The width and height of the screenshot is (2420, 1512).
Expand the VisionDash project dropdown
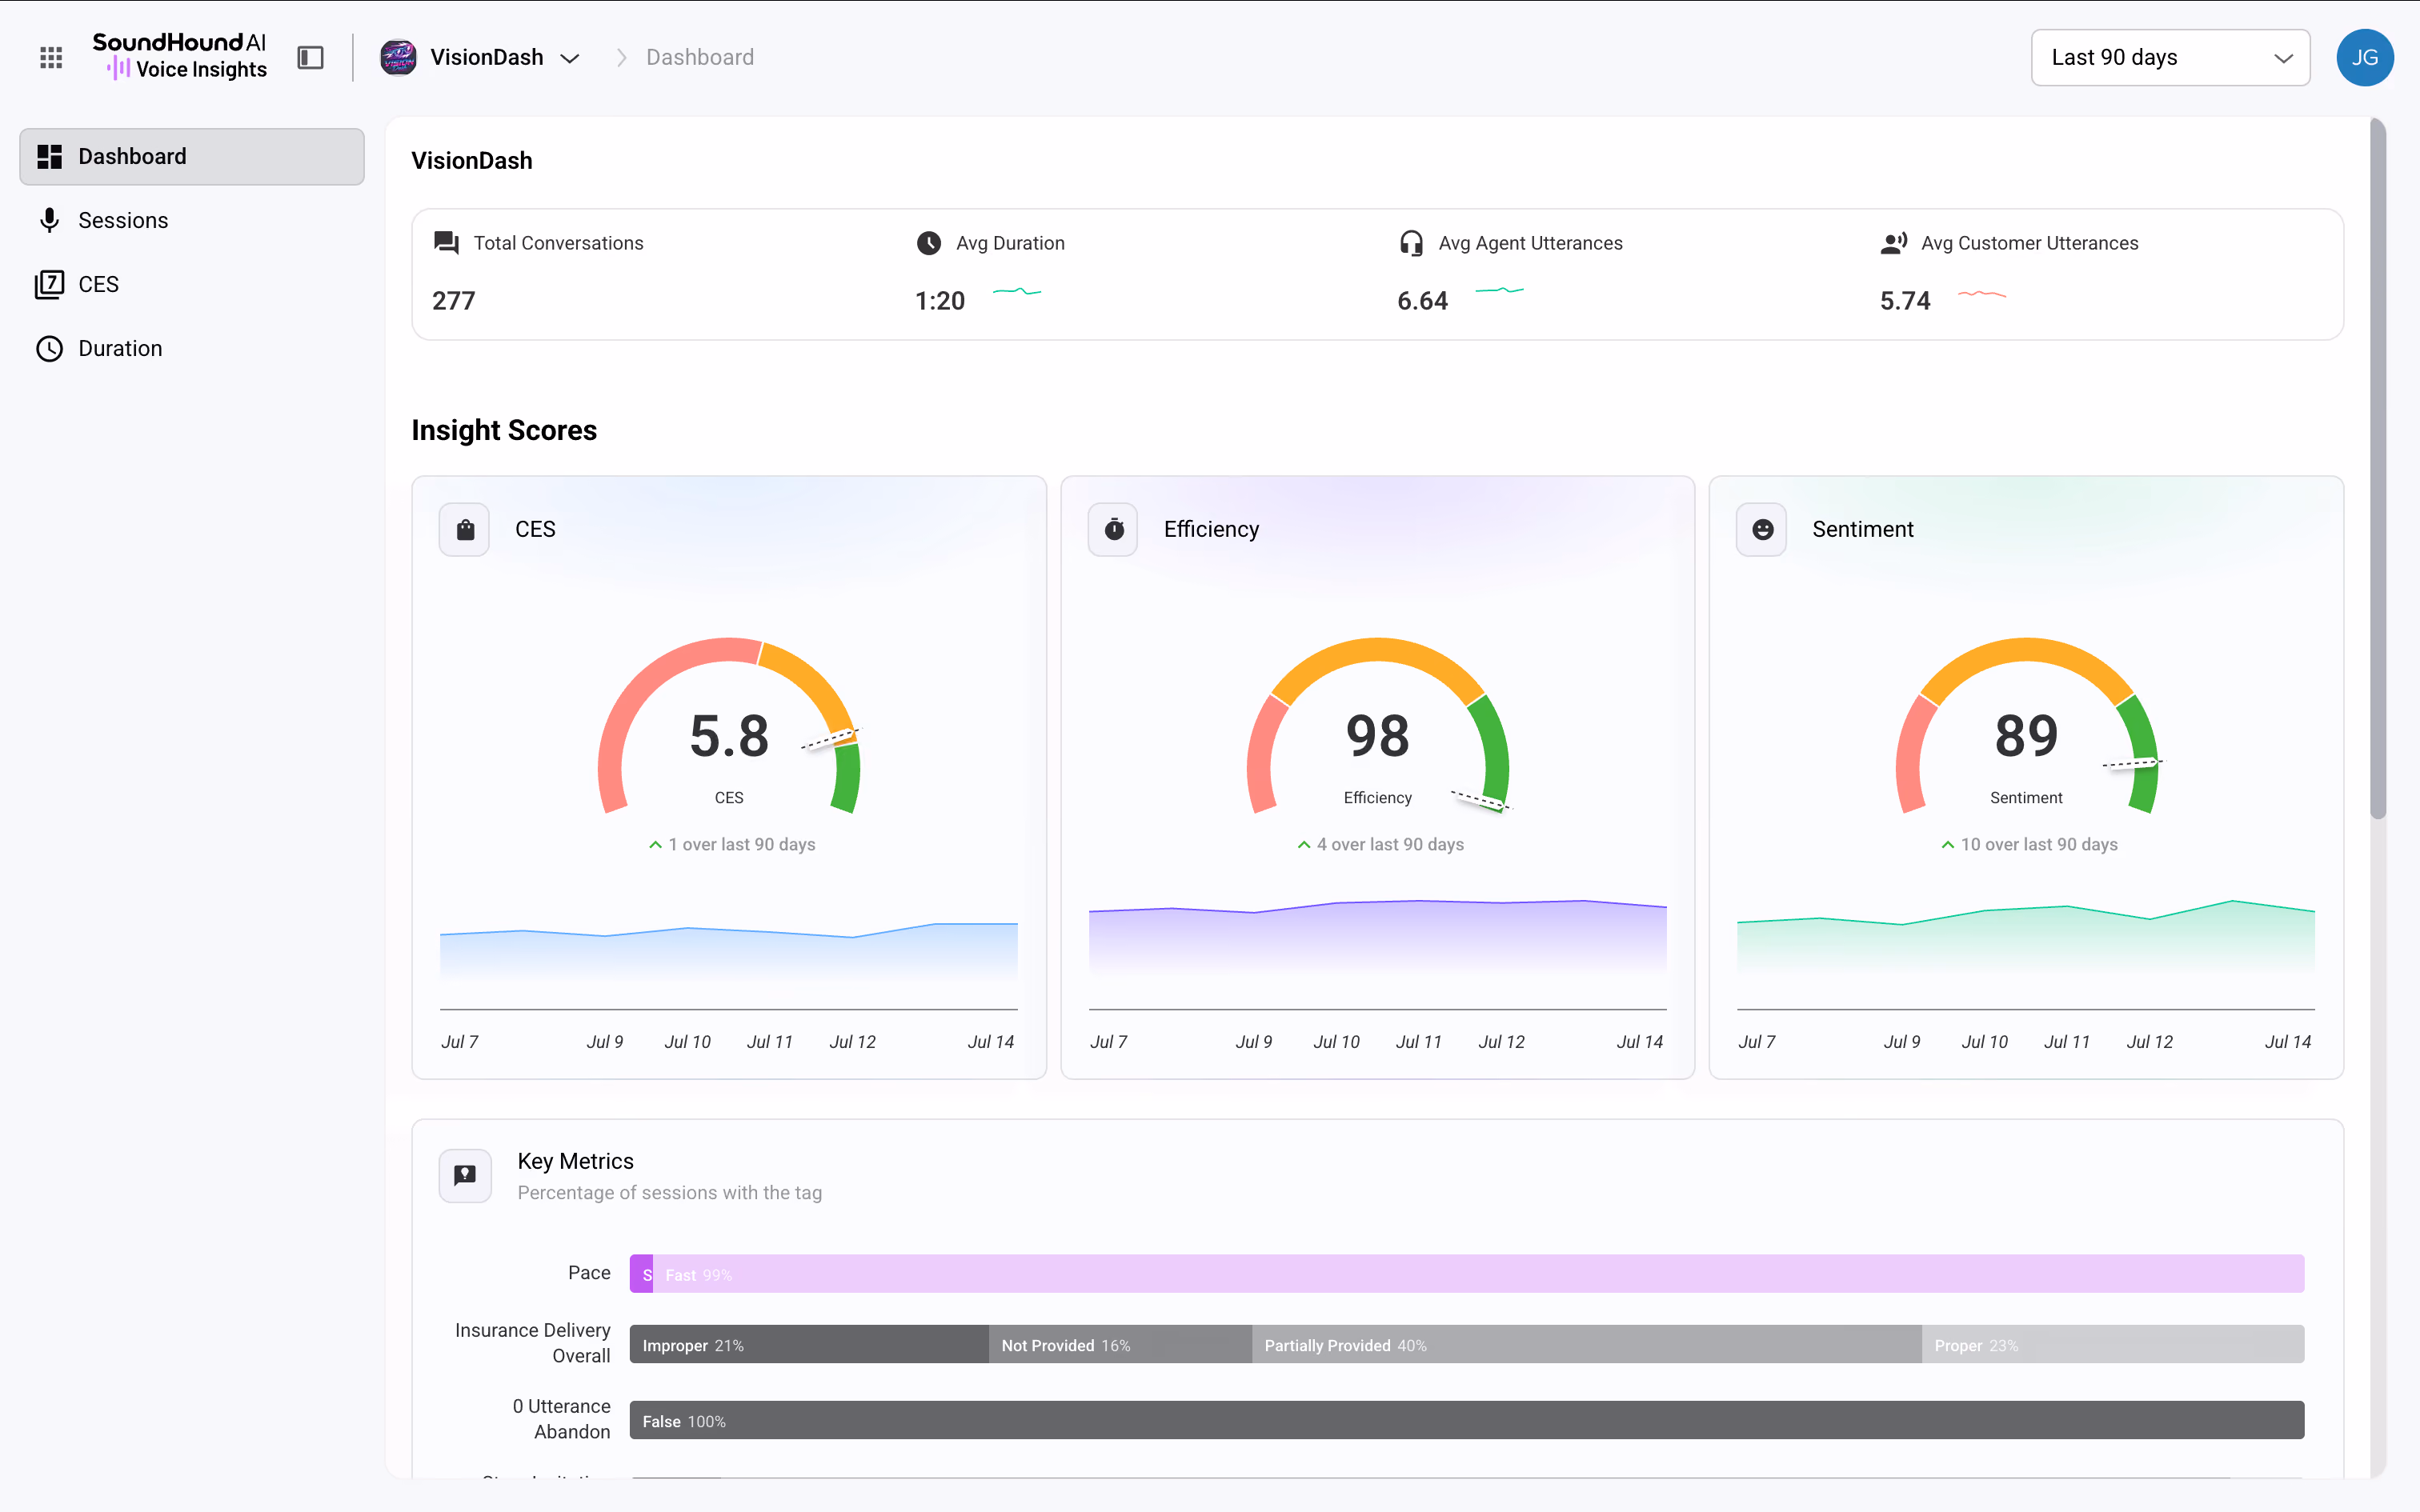click(x=570, y=58)
